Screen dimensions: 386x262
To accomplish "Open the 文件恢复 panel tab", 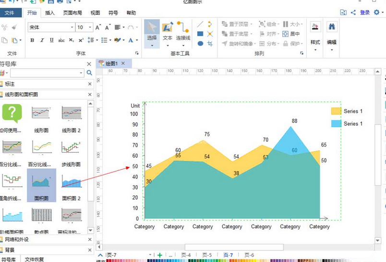I will tap(34, 259).
